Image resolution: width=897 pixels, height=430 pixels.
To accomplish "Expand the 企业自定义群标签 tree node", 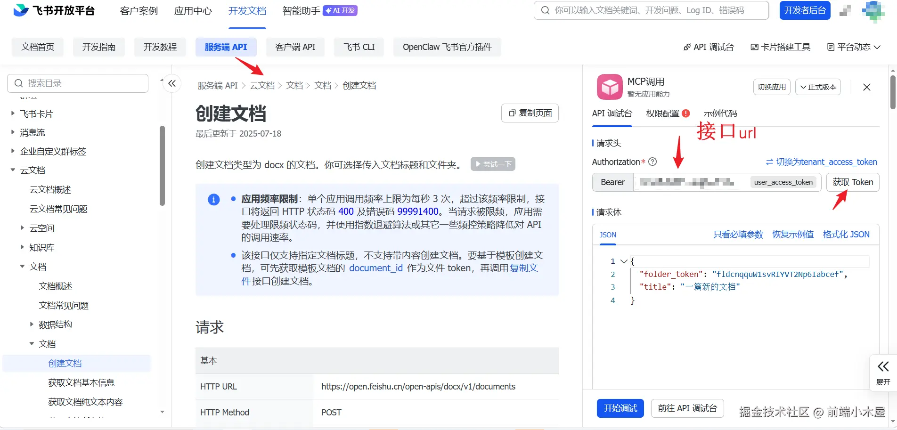I will (x=13, y=151).
